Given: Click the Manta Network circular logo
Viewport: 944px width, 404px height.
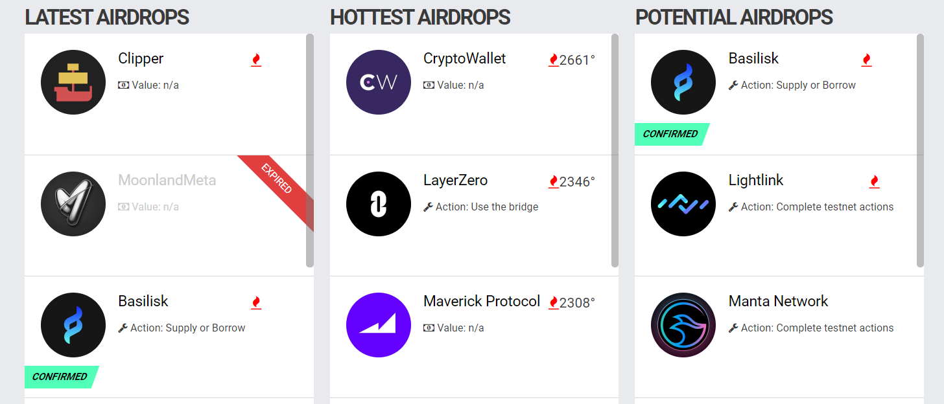Looking at the screenshot, I should [683, 325].
